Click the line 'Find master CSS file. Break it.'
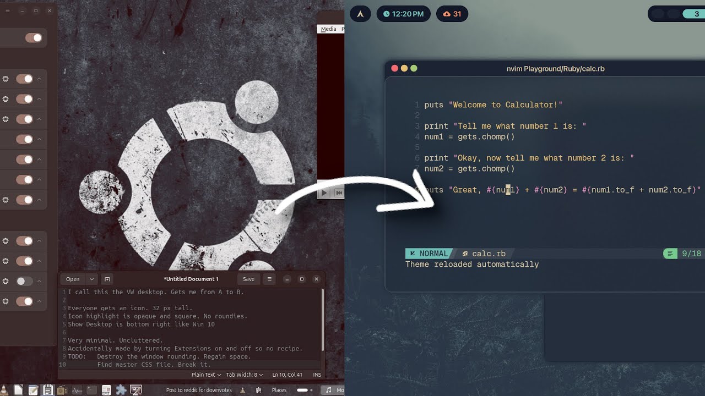 pyautogui.click(x=154, y=365)
